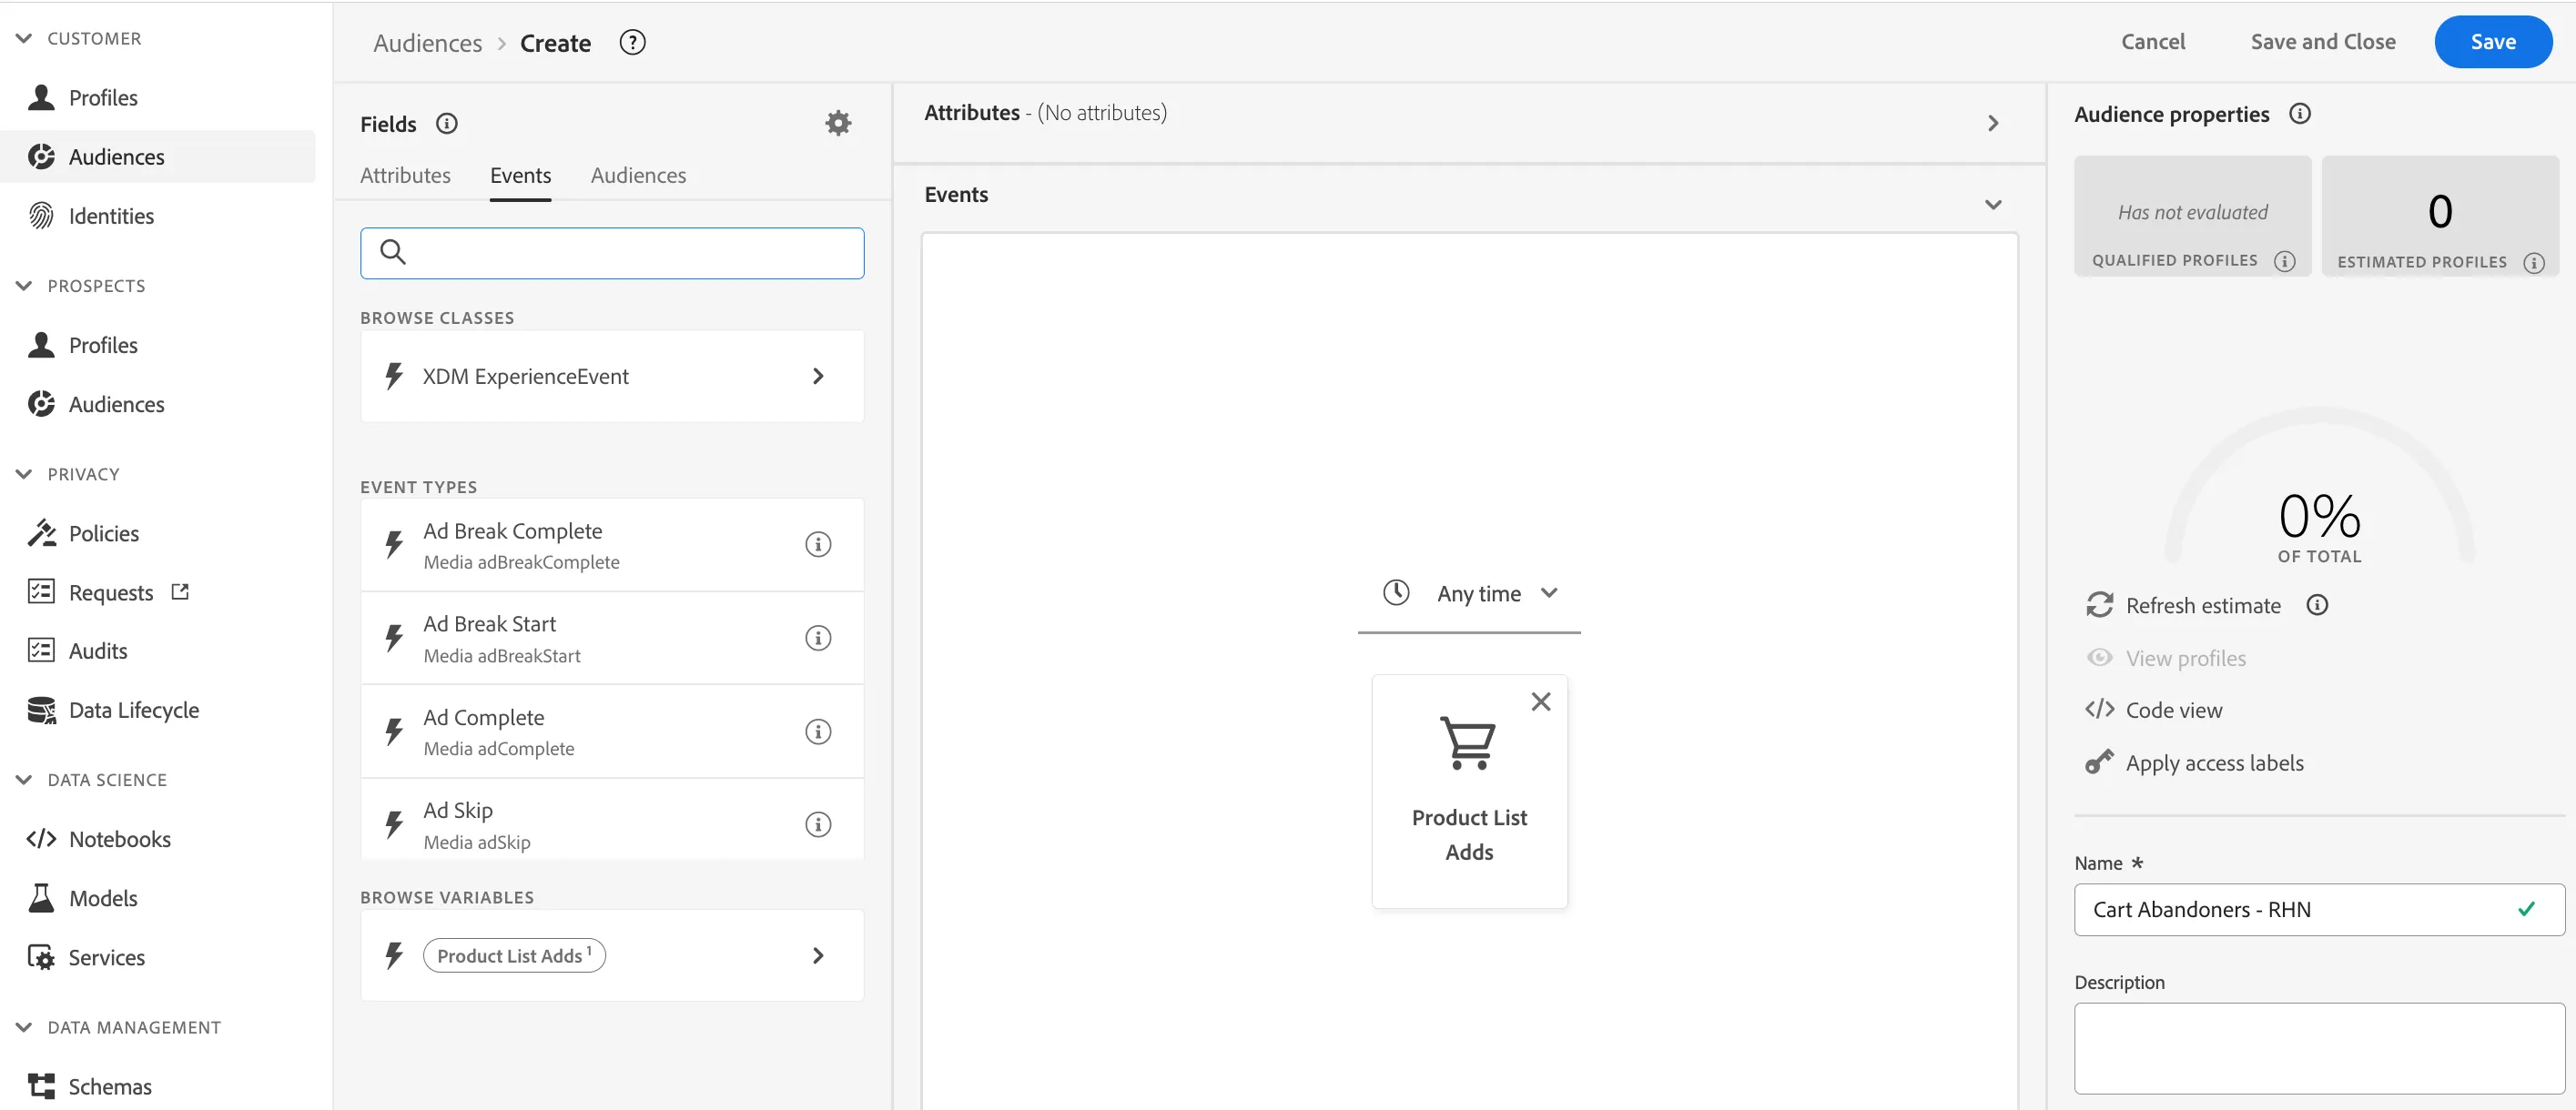This screenshot has width=2576, height=1110.
Task: Collapse the Events section chevron
Action: (1993, 205)
